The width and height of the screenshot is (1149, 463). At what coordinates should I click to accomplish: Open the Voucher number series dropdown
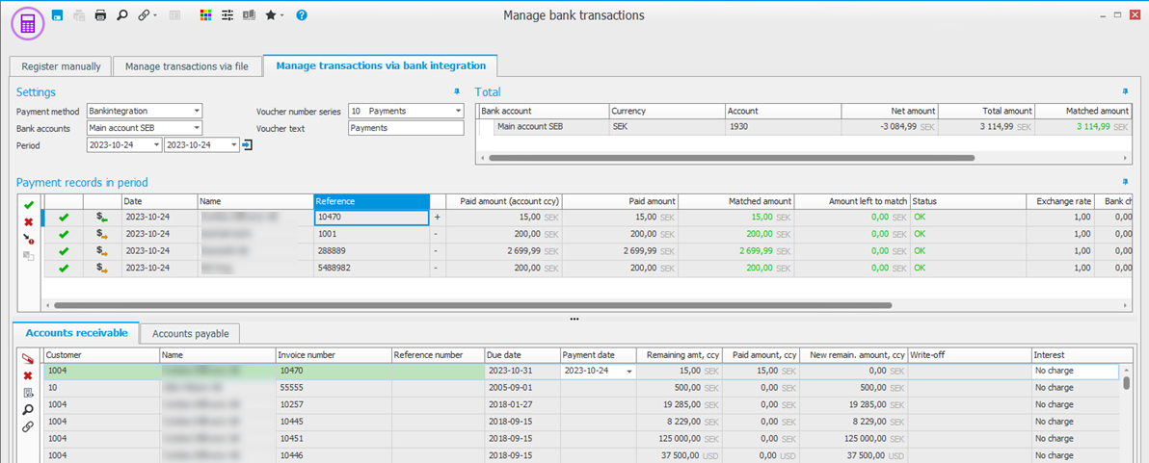(458, 111)
